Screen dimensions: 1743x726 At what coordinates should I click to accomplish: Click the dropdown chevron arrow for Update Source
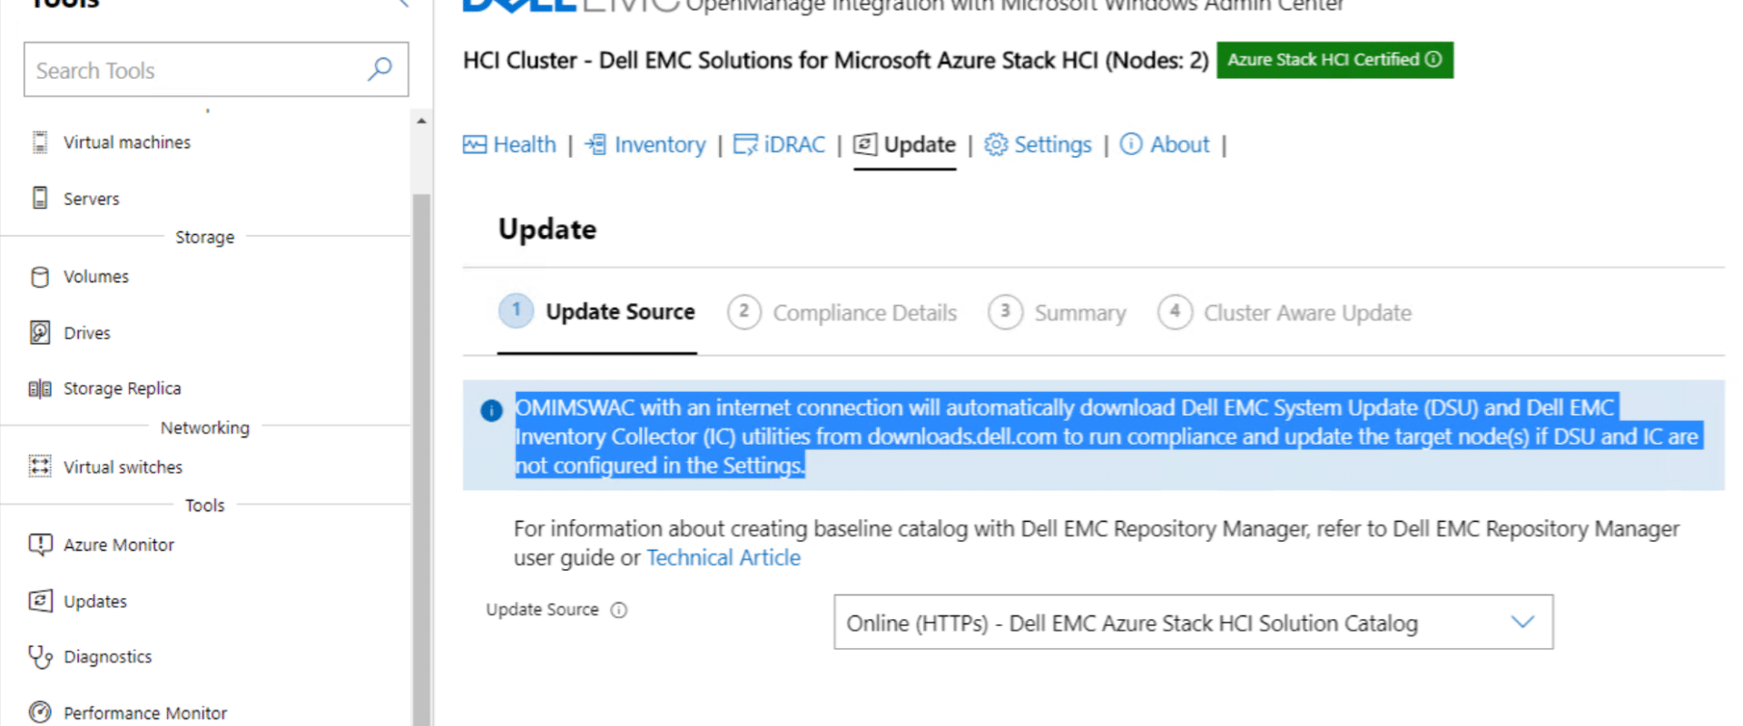1522,623
